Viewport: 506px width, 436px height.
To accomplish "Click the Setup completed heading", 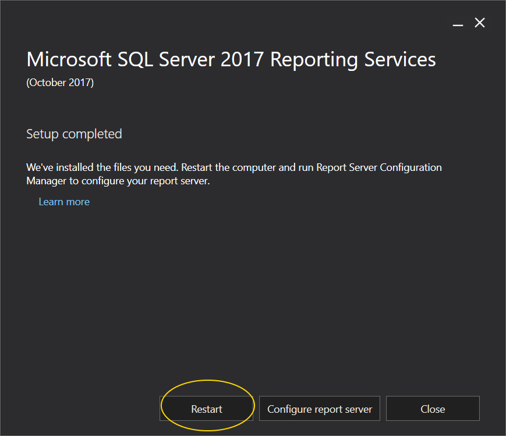I will (x=74, y=134).
